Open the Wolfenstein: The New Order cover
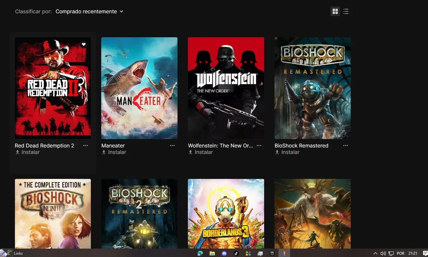This screenshot has width=428, height=257. [x=226, y=88]
